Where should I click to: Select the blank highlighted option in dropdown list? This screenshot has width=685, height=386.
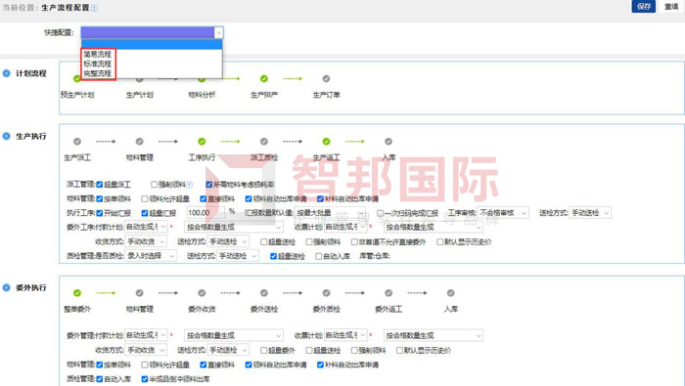152,45
